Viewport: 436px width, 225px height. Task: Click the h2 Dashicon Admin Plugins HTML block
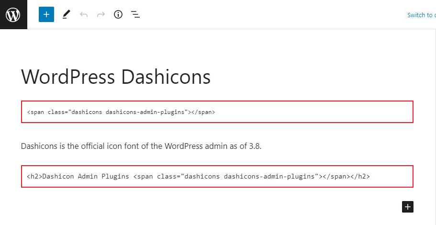pyautogui.click(x=217, y=176)
